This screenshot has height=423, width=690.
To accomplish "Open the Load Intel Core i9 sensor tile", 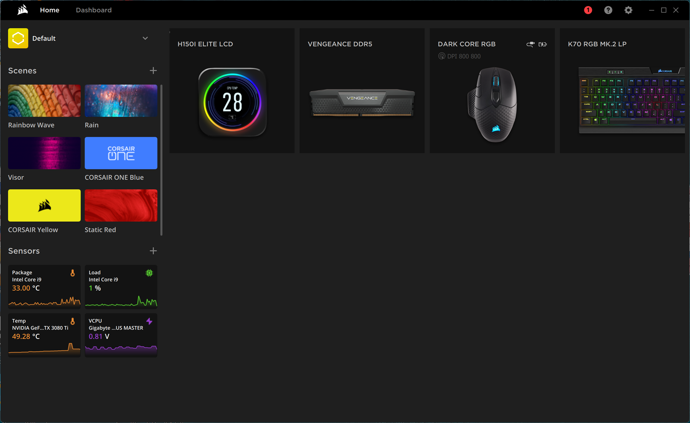I will point(121,287).
